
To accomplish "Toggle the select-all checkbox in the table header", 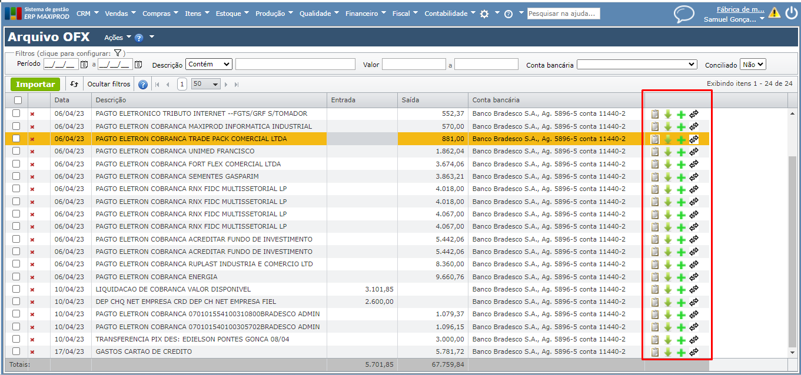I will (18, 101).
